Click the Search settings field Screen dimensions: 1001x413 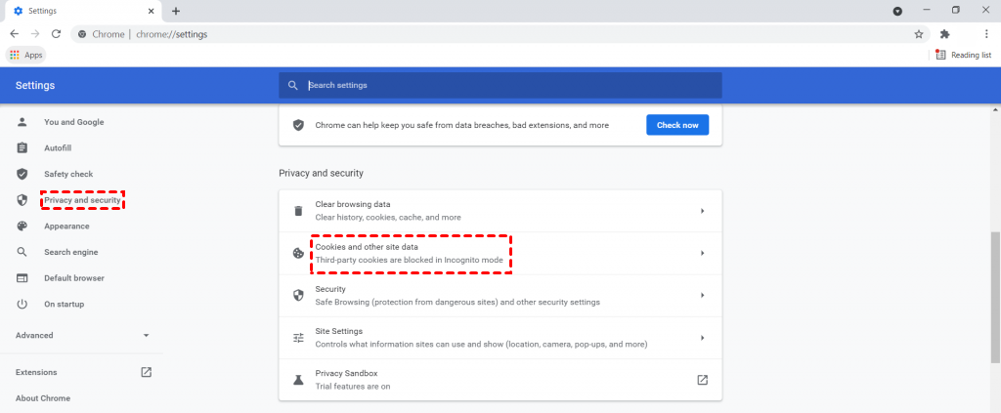508,85
